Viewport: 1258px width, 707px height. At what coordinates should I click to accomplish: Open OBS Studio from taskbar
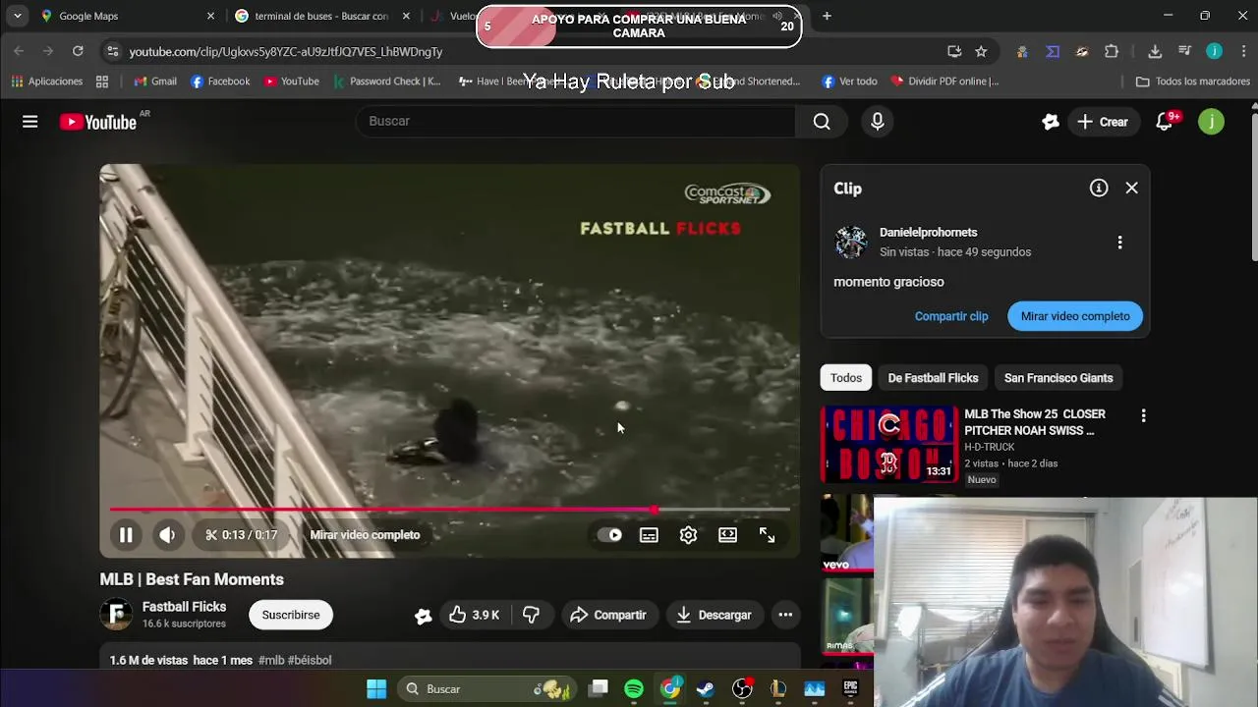coord(742,689)
